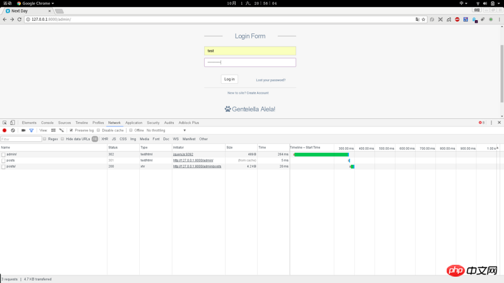Filter requests by JS type
Image resolution: width=504 pixels, height=283 pixels.
114,139
